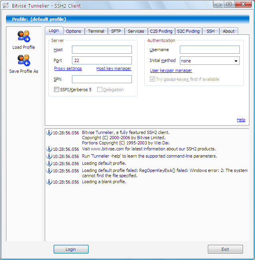Open the Initial method dropdown
Viewport: 255px width, 260px height.
click(x=209, y=61)
